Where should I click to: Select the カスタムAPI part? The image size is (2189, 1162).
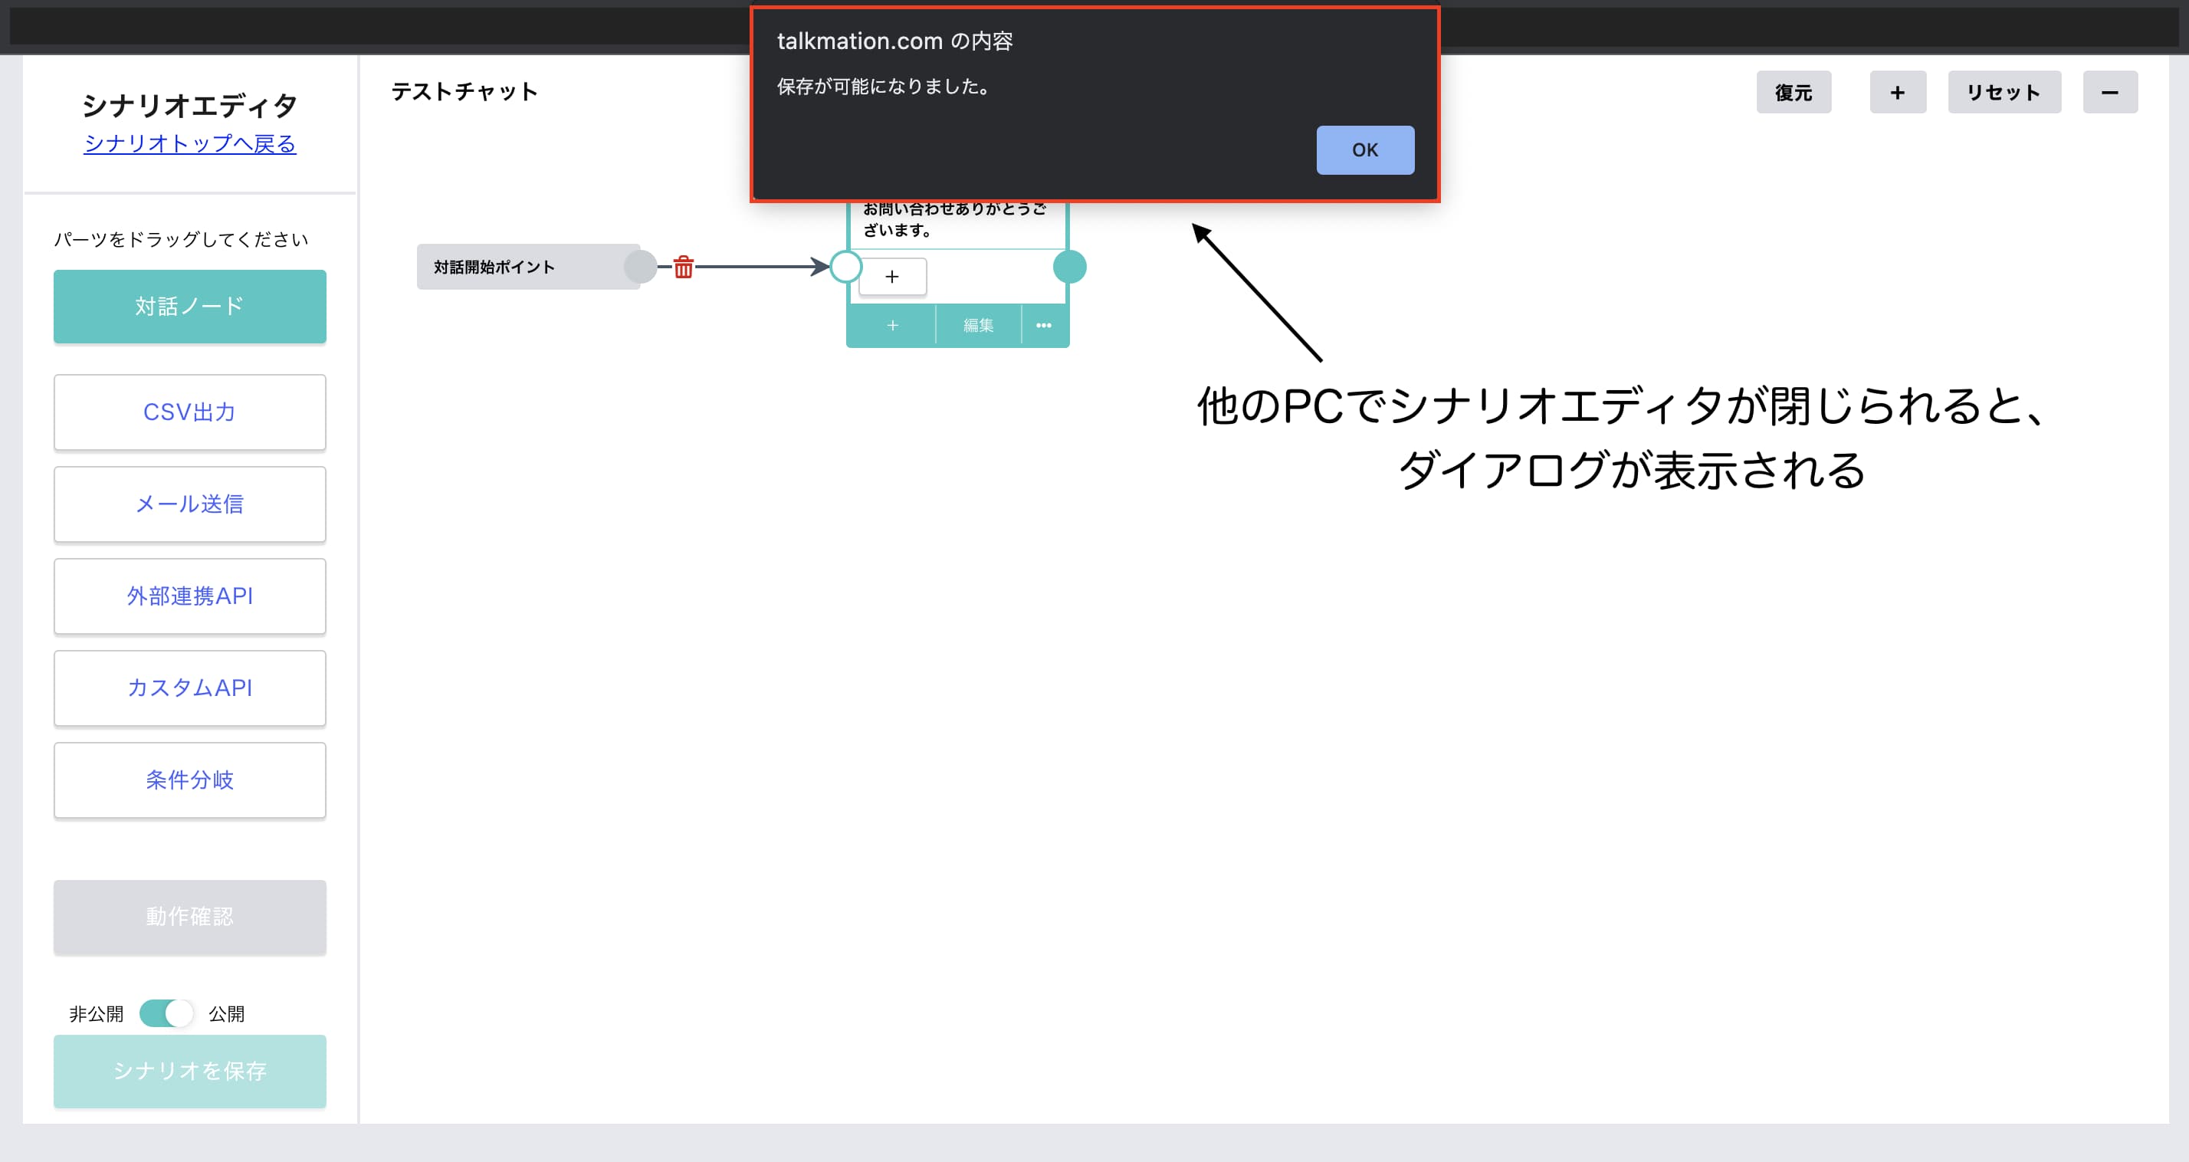[x=189, y=688]
